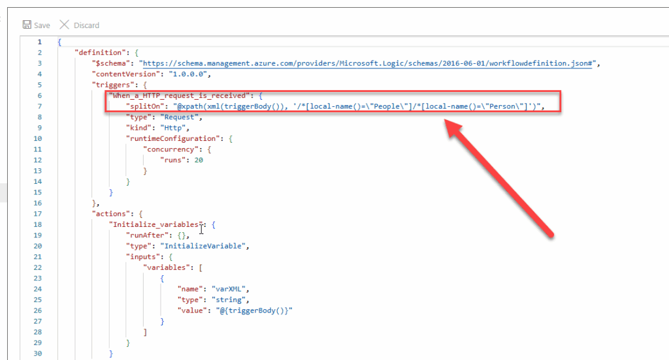Open the workflowdefinition.json schema URL link
The width and height of the screenshot is (669, 360).
coord(367,63)
